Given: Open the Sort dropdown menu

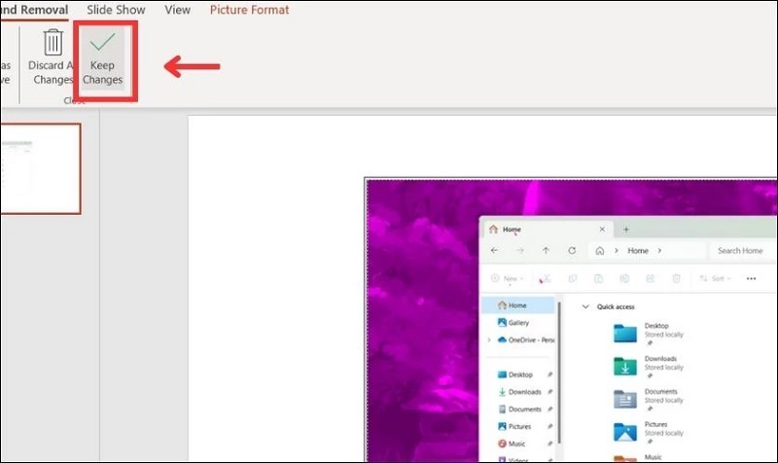Looking at the screenshot, I should coord(716,279).
